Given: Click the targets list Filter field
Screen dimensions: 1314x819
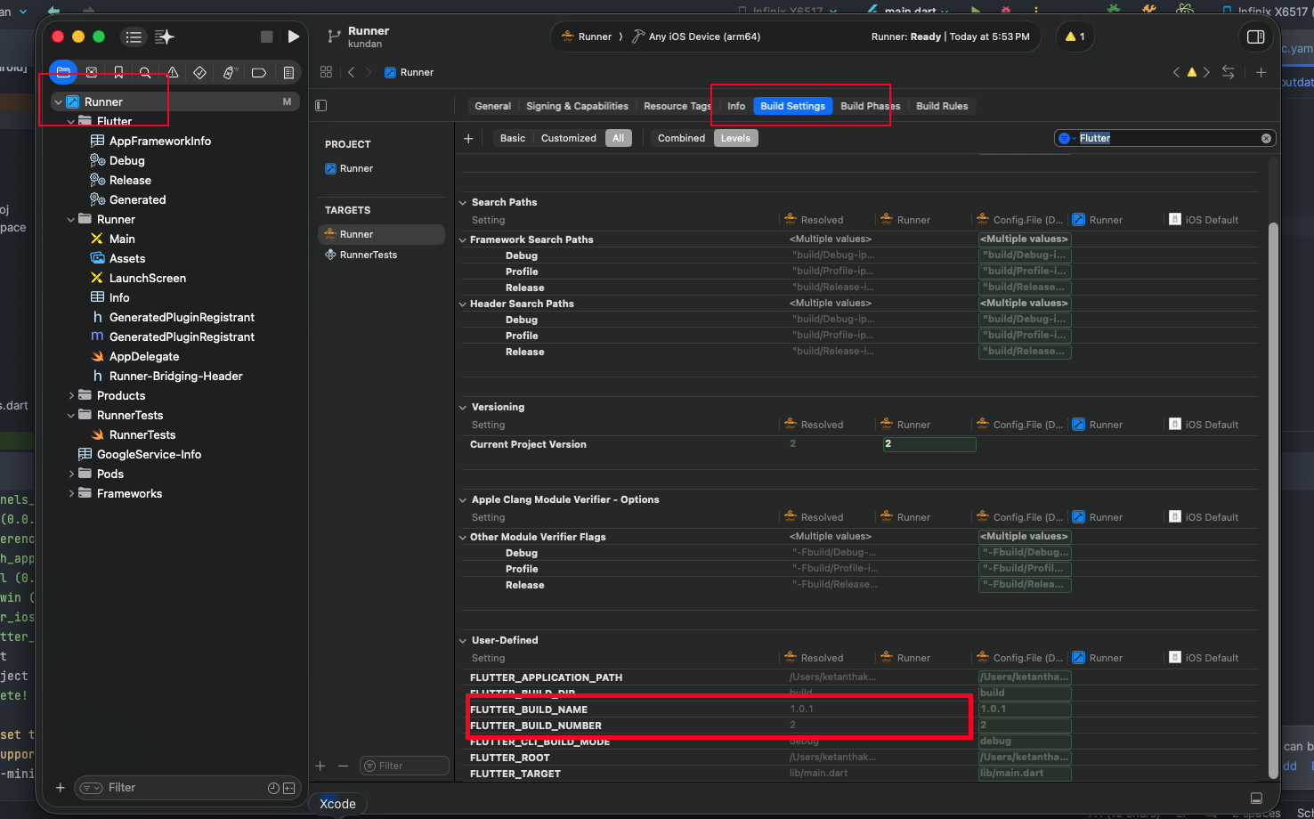Looking at the screenshot, I should pyautogui.click(x=404, y=766).
